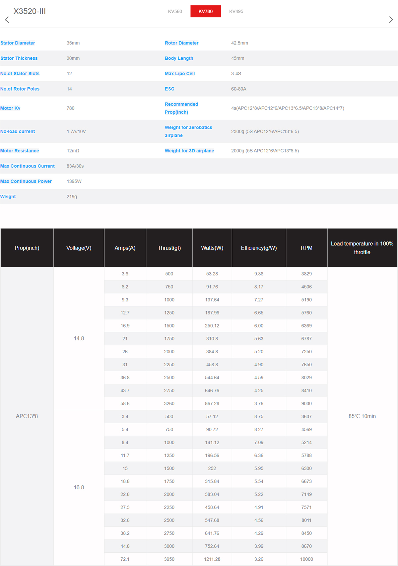Screen dimensions: 398x566
Task: Switch to the KV560 tab
Action: [x=175, y=11]
